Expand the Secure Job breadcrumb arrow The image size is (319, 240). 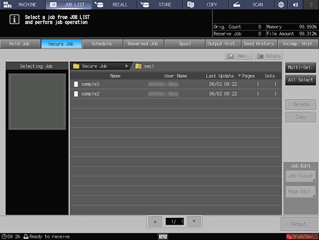click(x=126, y=66)
